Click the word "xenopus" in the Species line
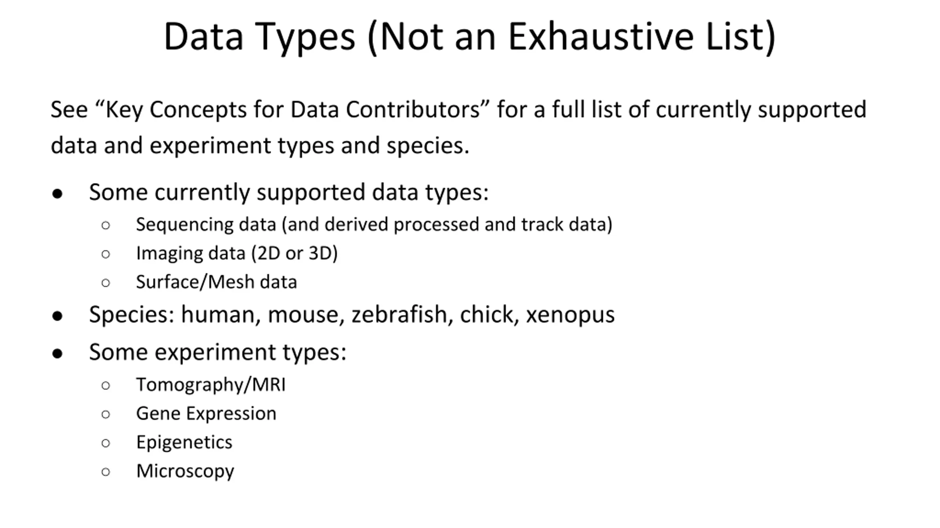The image size is (940, 528). pos(570,315)
